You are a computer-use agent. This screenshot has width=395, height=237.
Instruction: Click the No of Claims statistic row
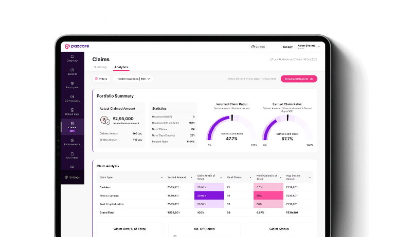[173, 129]
